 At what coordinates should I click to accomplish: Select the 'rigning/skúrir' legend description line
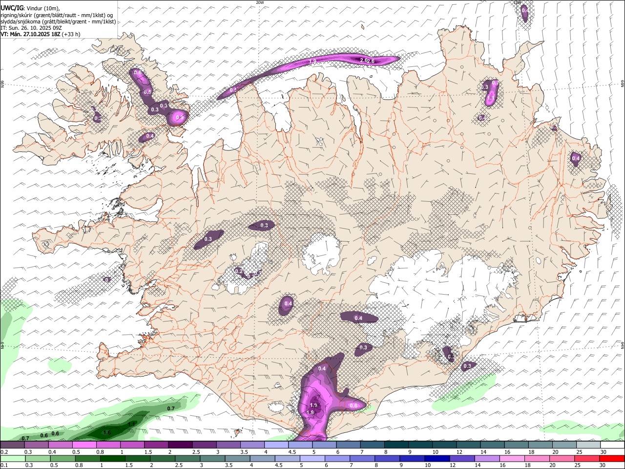58,15
